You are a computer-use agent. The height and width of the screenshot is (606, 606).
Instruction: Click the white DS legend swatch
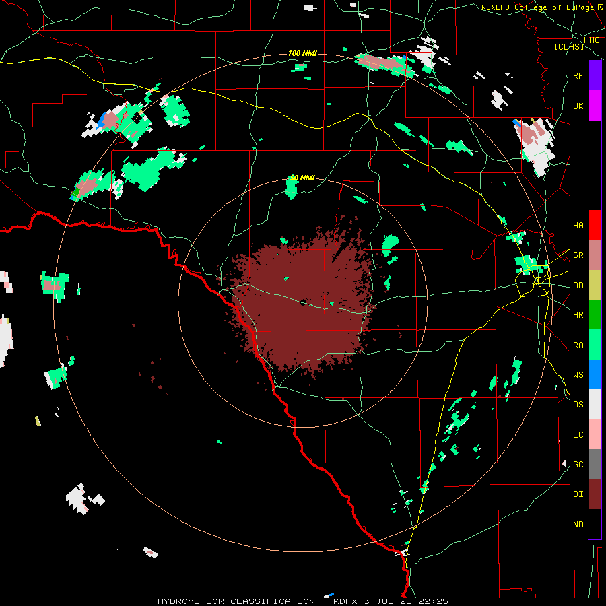click(595, 404)
